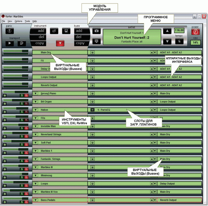Click the red power button
Image resolution: width=208 pixels, height=206 pixels.
(196, 32)
